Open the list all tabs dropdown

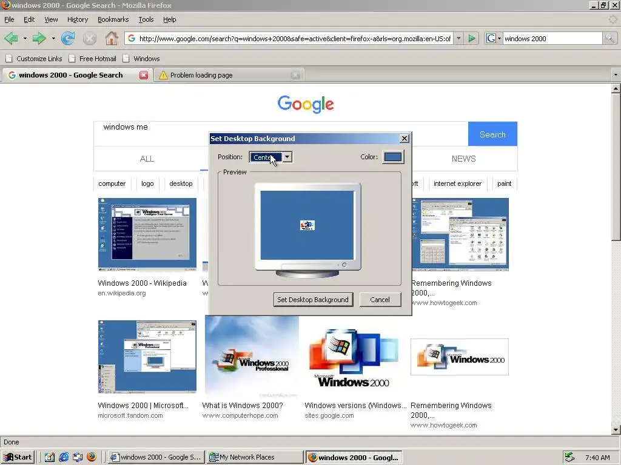click(615, 74)
